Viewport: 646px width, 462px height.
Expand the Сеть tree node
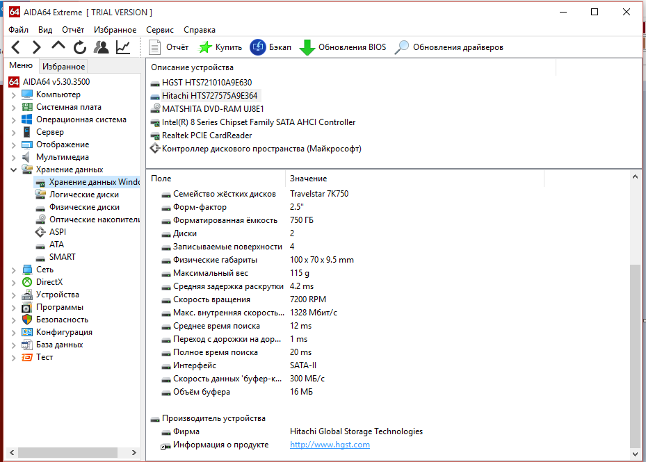tap(13, 270)
